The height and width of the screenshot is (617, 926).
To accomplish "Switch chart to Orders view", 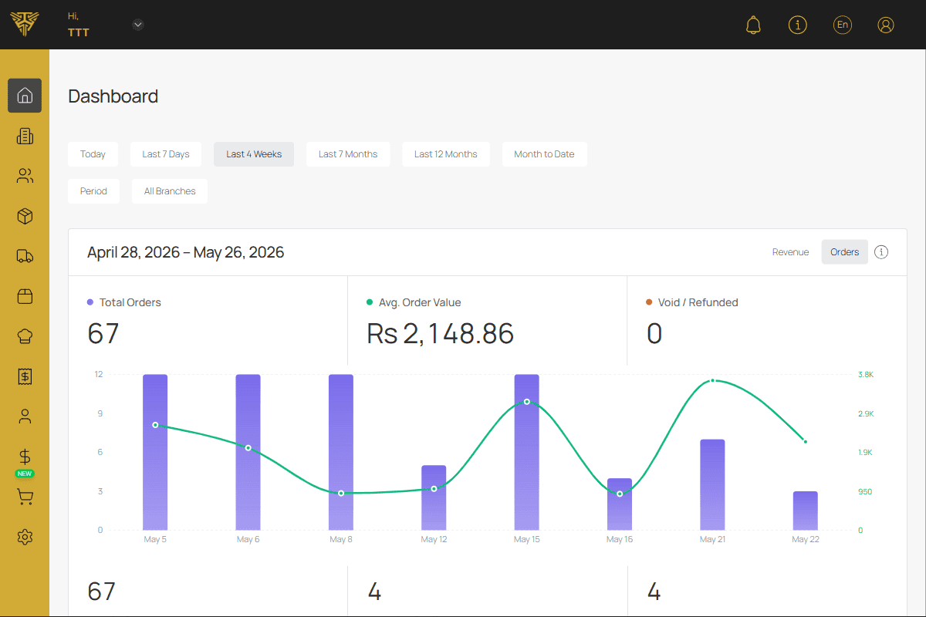I will tap(845, 252).
